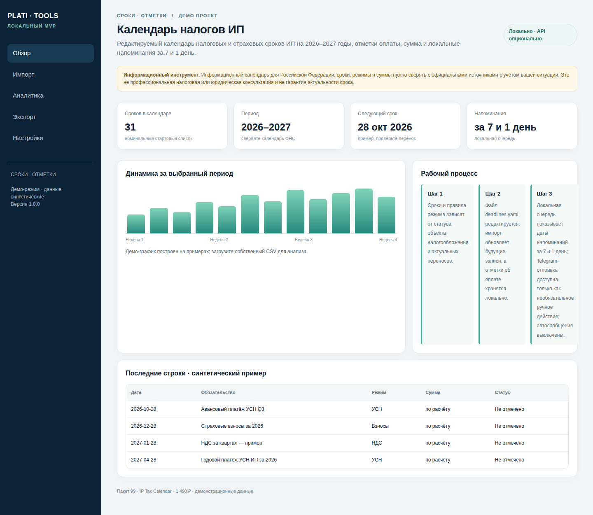Viewport: 593px width, 515px height.
Task: Click the Демо проект breadcrumb
Action: (198, 16)
